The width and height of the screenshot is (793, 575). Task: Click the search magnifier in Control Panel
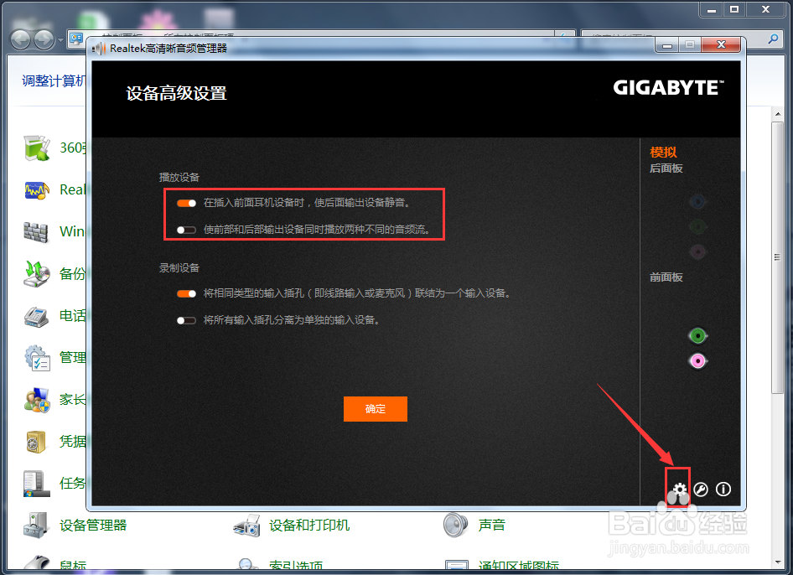(773, 39)
